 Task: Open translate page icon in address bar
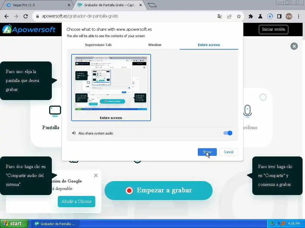220,16
